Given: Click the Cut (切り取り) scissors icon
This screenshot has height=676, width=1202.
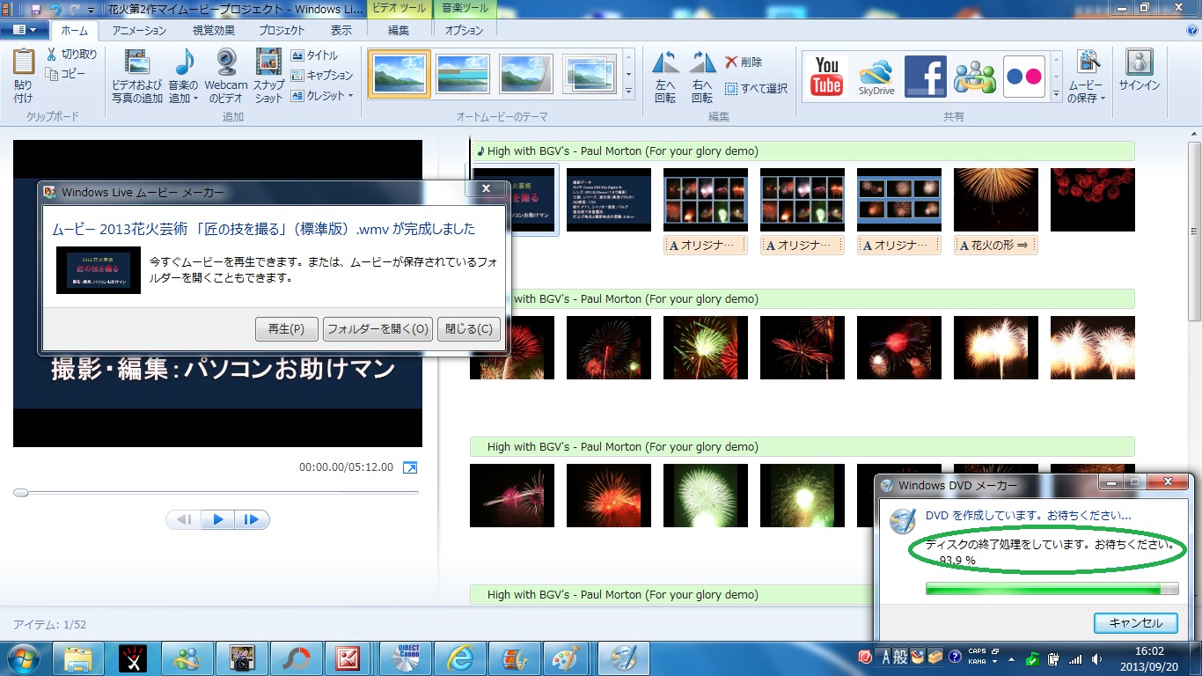Looking at the screenshot, I should pos(52,55).
